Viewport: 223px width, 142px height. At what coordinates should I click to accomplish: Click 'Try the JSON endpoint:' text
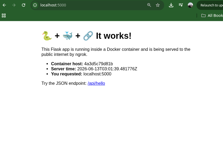click(64, 83)
